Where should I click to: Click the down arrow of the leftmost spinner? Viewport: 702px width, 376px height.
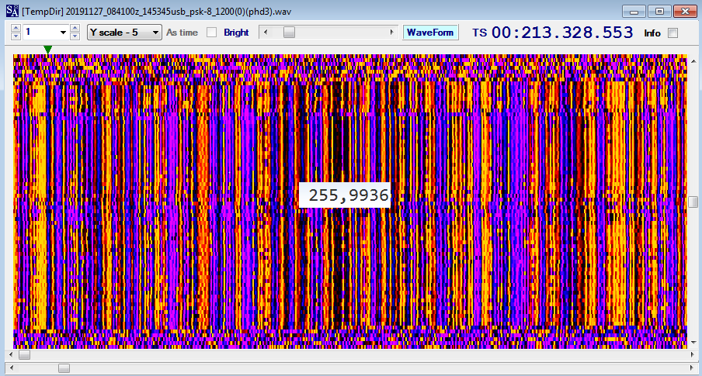[16, 36]
